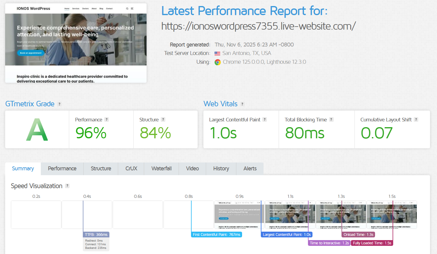This screenshot has width=437, height=254.
Task: Open the tested site URL link
Action: pos(259,26)
